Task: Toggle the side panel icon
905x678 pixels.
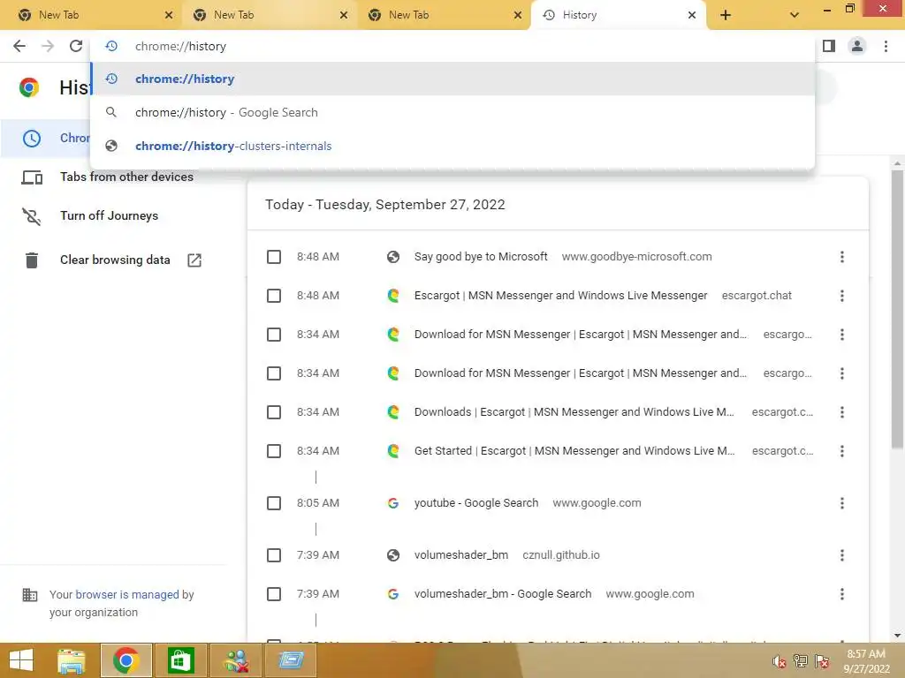Action: 829,46
